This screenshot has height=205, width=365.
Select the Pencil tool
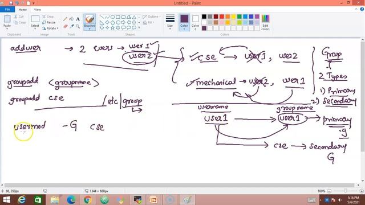pyautogui.click(x=65, y=19)
